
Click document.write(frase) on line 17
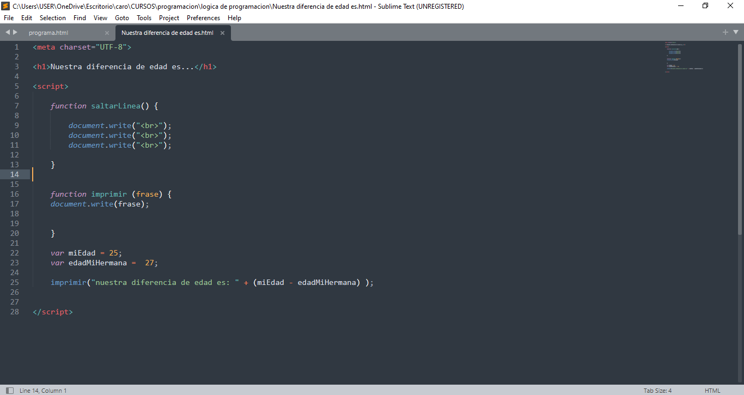100,204
